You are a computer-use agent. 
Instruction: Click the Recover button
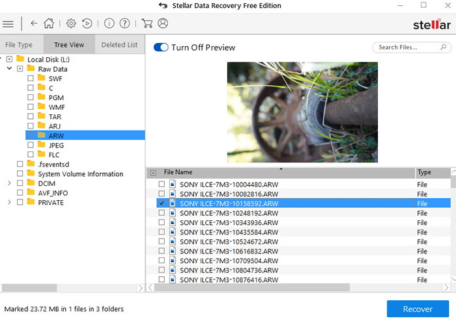(417, 309)
